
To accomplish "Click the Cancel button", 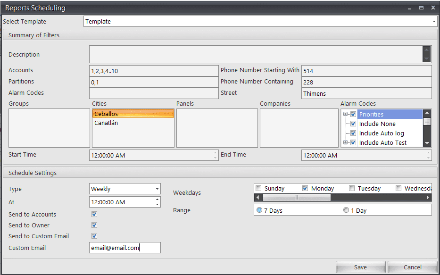I will (413, 267).
